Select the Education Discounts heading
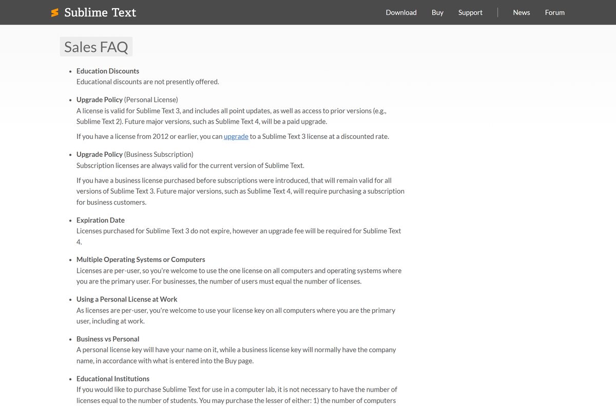616x406 pixels. [x=108, y=71]
